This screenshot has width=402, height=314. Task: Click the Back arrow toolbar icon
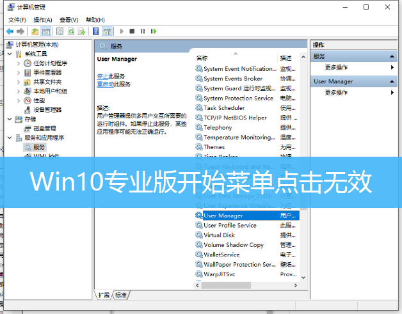pyautogui.click(x=10, y=31)
